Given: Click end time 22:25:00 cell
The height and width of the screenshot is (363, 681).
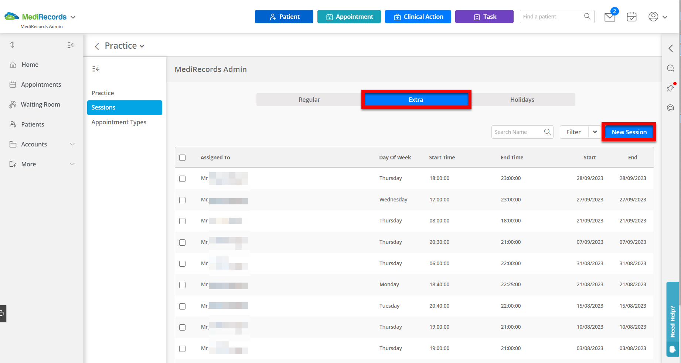Looking at the screenshot, I should pyautogui.click(x=511, y=284).
